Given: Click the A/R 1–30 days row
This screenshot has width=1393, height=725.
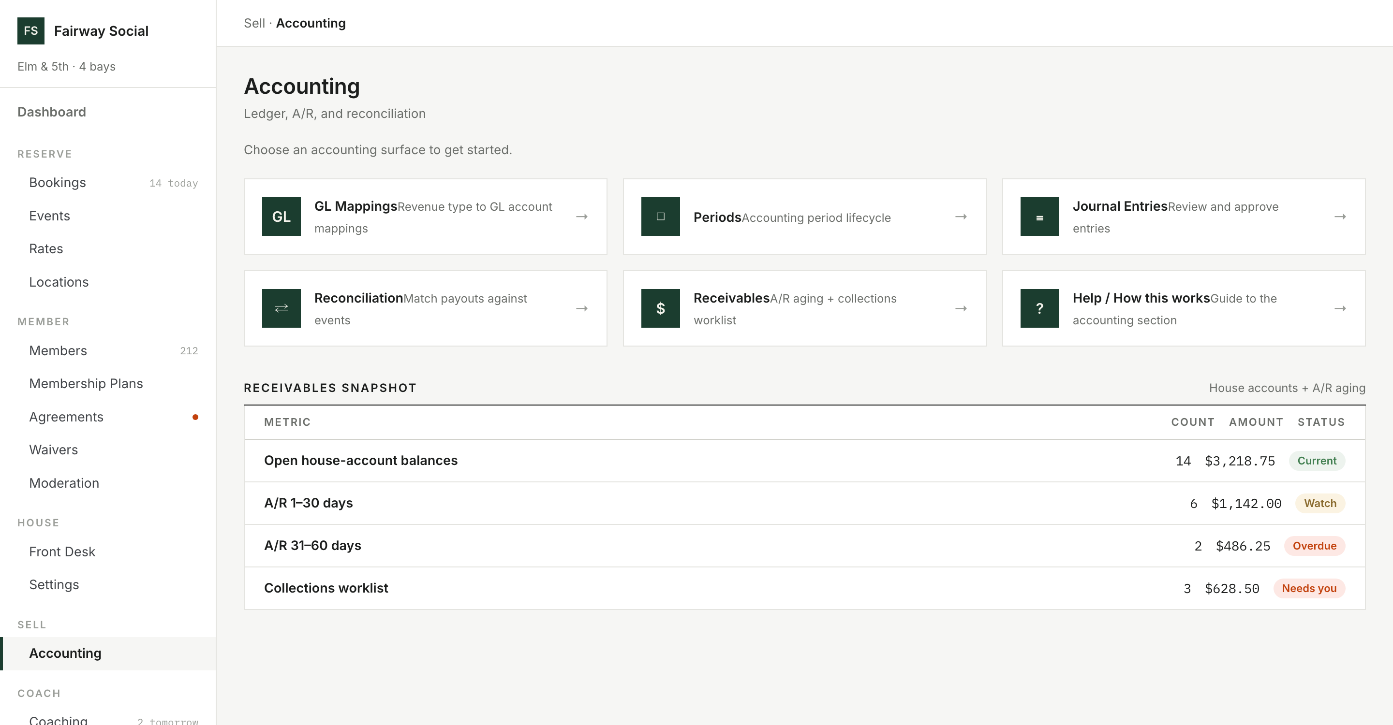Looking at the screenshot, I should (x=805, y=503).
